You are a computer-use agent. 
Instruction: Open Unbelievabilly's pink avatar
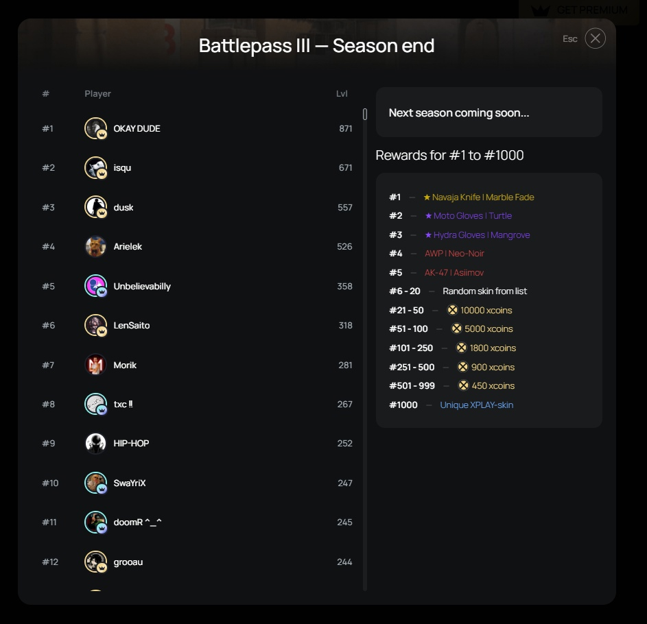coord(95,286)
